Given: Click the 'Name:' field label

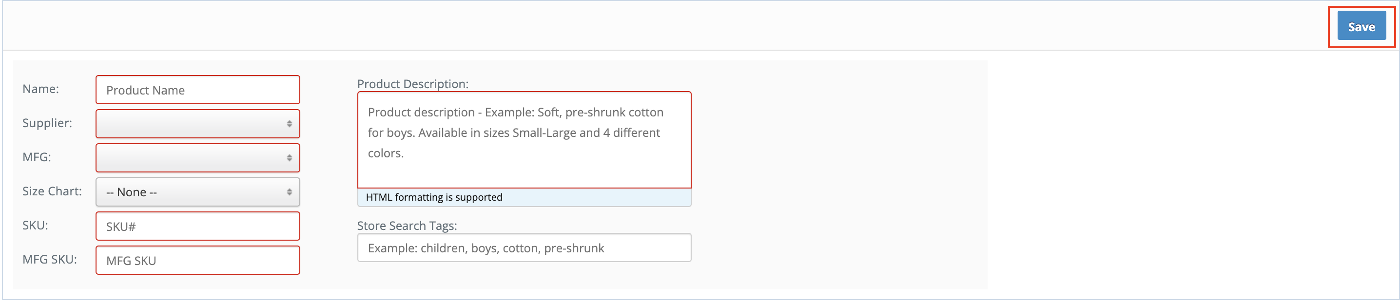Looking at the screenshot, I should tap(41, 89).
